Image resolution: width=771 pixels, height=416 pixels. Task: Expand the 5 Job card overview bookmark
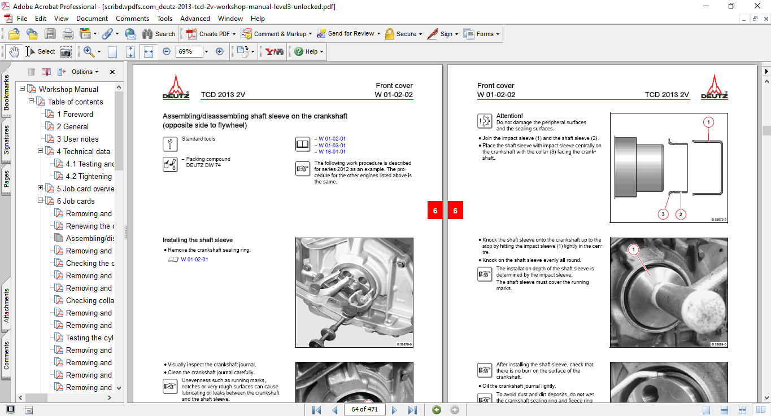click(x=40, y=189)
